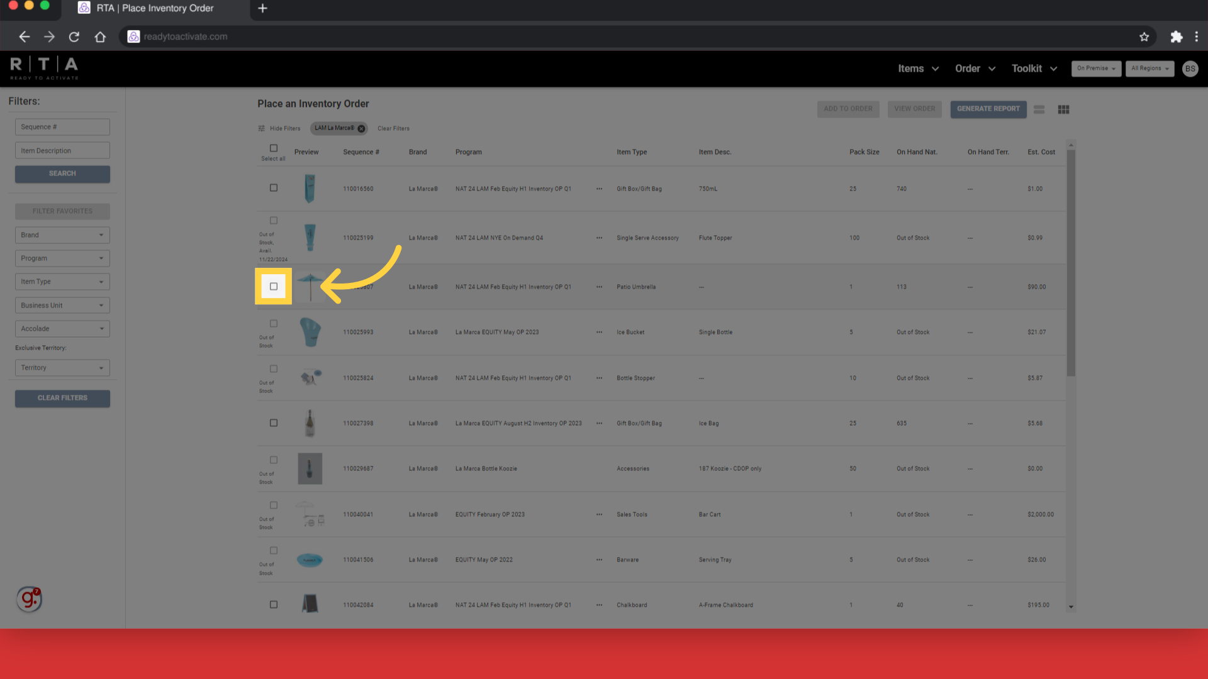Check the box for Ice Bag item 110027398
This screenshot has width=1208, height=679.
coord(274,423)
